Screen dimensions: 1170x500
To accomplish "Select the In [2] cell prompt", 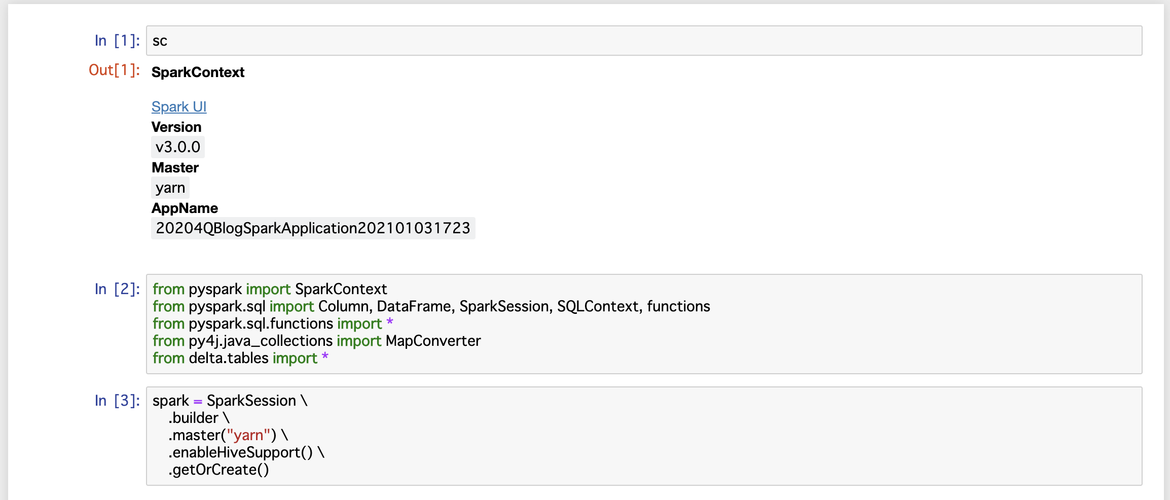I will coord(117,289).
